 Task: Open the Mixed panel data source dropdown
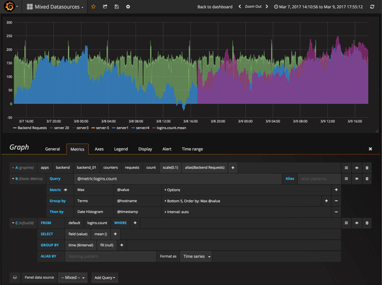point(73,278)
